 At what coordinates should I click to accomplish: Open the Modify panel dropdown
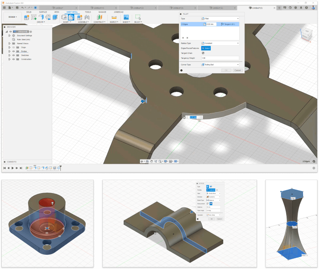click(67, 22)
